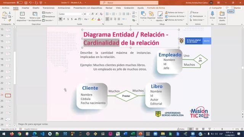Open the Archivo menu
244x137 pixels.
tap(6, 8)
